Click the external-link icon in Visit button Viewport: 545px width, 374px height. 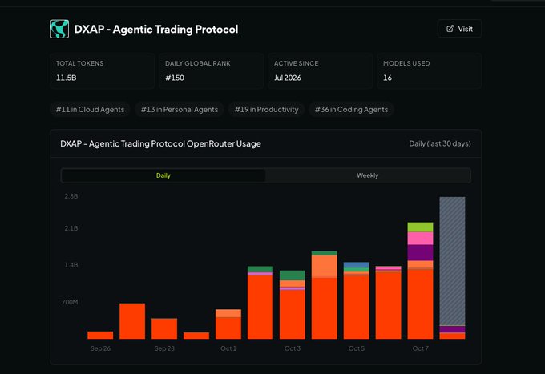[x=450, y=29]
